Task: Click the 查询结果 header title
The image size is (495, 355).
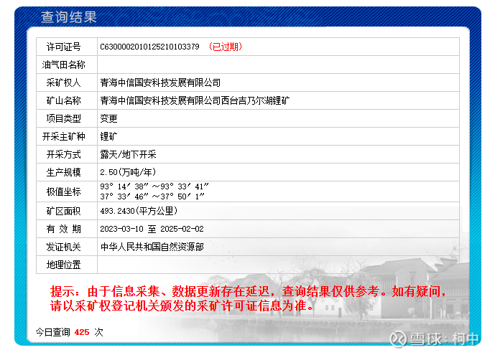Action: [68, 17]
